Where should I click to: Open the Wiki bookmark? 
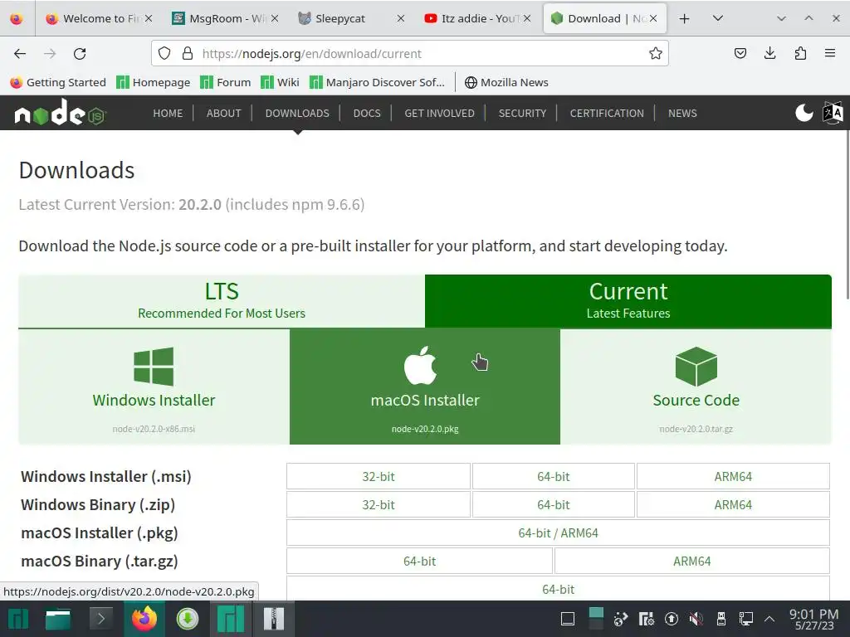(x=280, y=82)
